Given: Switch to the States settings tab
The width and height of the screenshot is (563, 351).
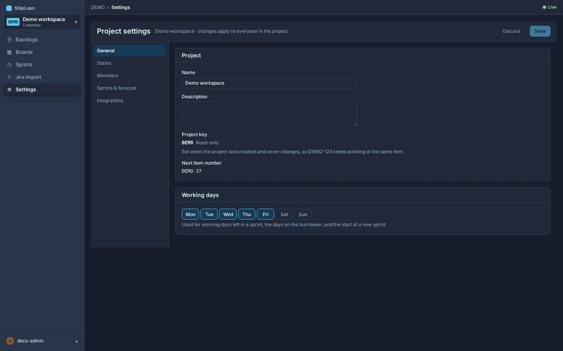Looking at the screenshot, I should point(129,63).
